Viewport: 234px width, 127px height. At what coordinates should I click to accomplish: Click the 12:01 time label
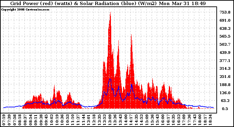[89, 120]
